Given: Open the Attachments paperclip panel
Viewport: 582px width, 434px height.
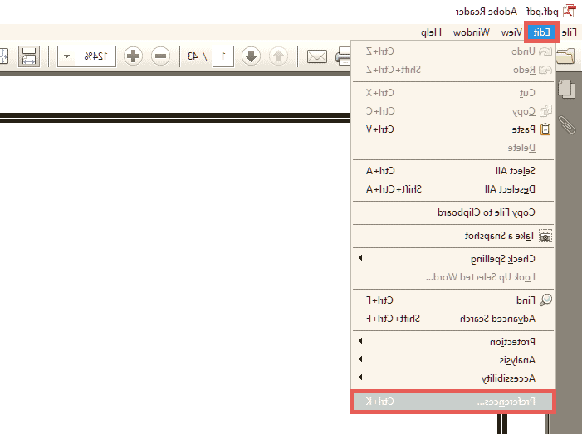Looking at the screenshot, I should (567, 124).
